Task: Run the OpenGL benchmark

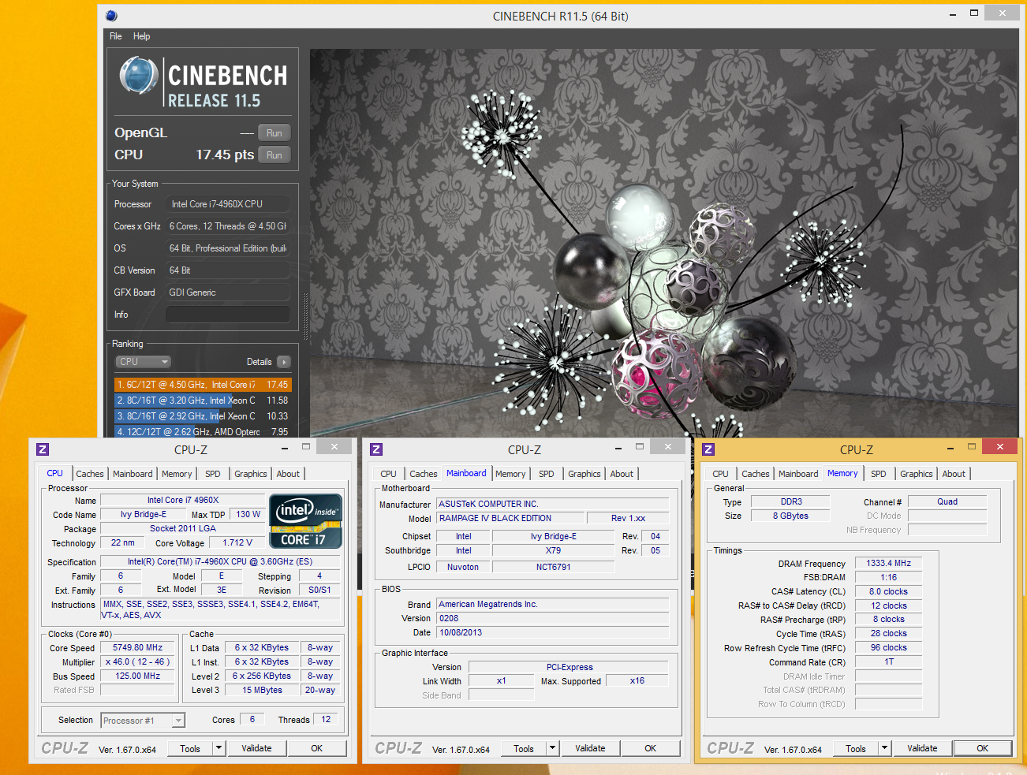Action: (x=274, y=133)
